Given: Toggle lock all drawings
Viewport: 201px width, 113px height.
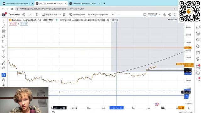Looking at the screenshot, I should [3, 85].
